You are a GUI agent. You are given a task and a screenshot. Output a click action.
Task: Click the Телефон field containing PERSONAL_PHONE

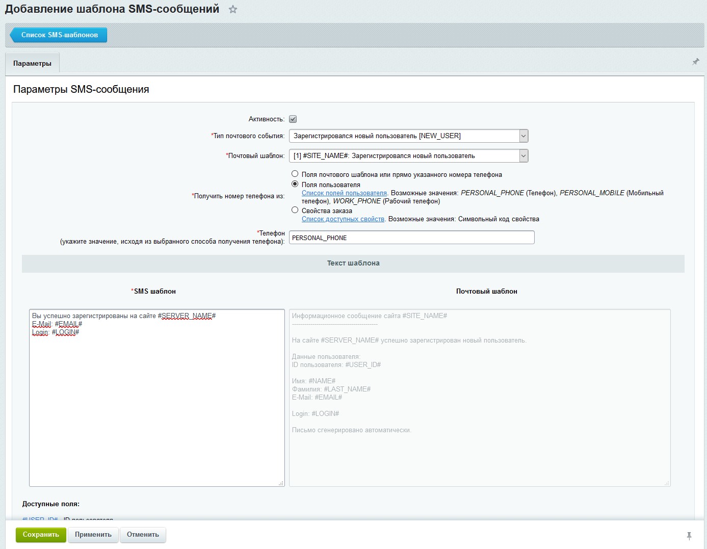[x=411, y=238]
